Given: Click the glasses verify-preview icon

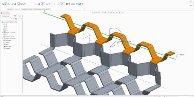Looking at the screenshot, I should point(77,4).
